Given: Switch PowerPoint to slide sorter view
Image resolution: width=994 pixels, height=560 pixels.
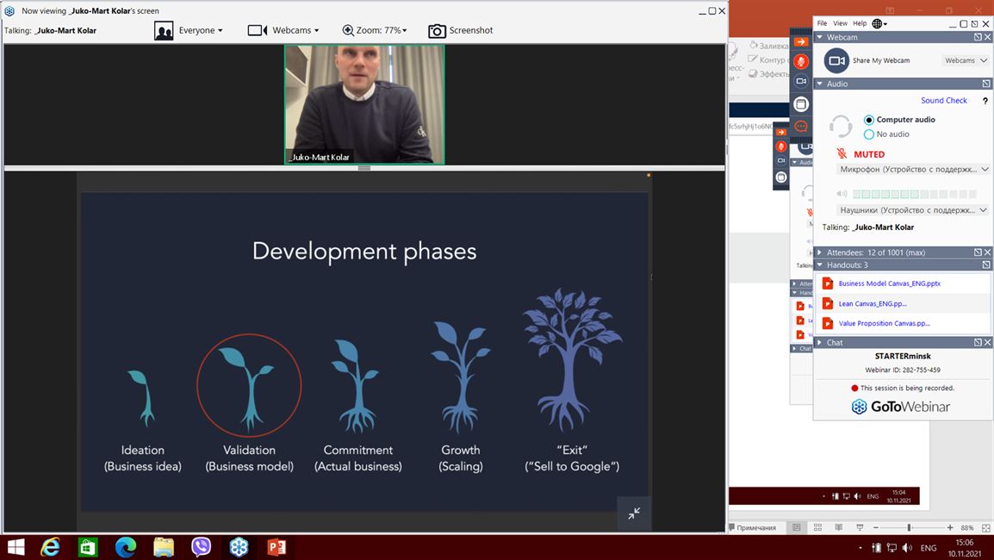Looking at the screenshot, I should point(817,527).
